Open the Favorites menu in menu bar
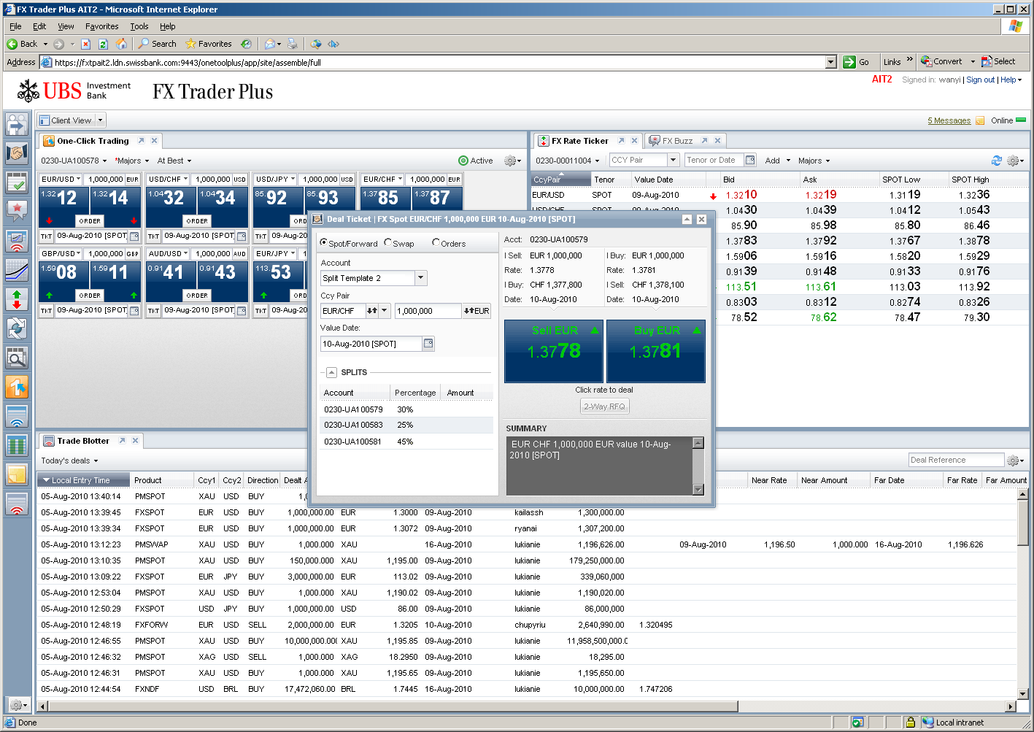Image resolution: width=1034 pixels, height=732 pixels. [101, 26]
